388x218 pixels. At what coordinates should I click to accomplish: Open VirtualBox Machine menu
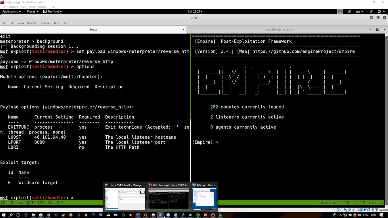pyautogui.click(x=13, y=7)
